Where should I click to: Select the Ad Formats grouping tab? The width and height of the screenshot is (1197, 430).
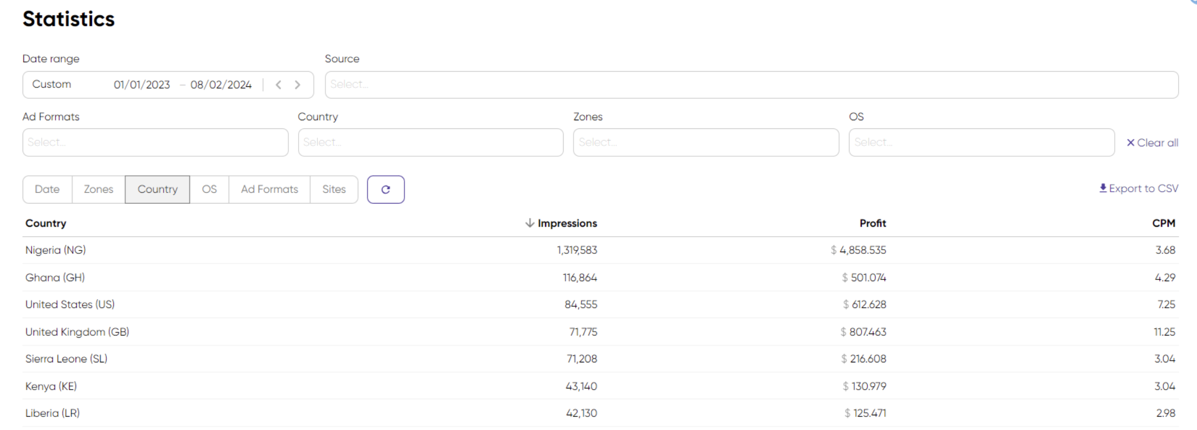tap(269, 189)
